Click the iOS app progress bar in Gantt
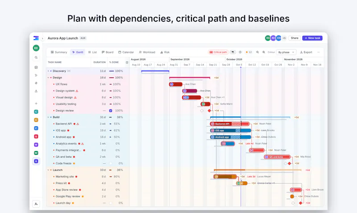The width and height of the screenshot is (357, 213). (x=230, y=130)
